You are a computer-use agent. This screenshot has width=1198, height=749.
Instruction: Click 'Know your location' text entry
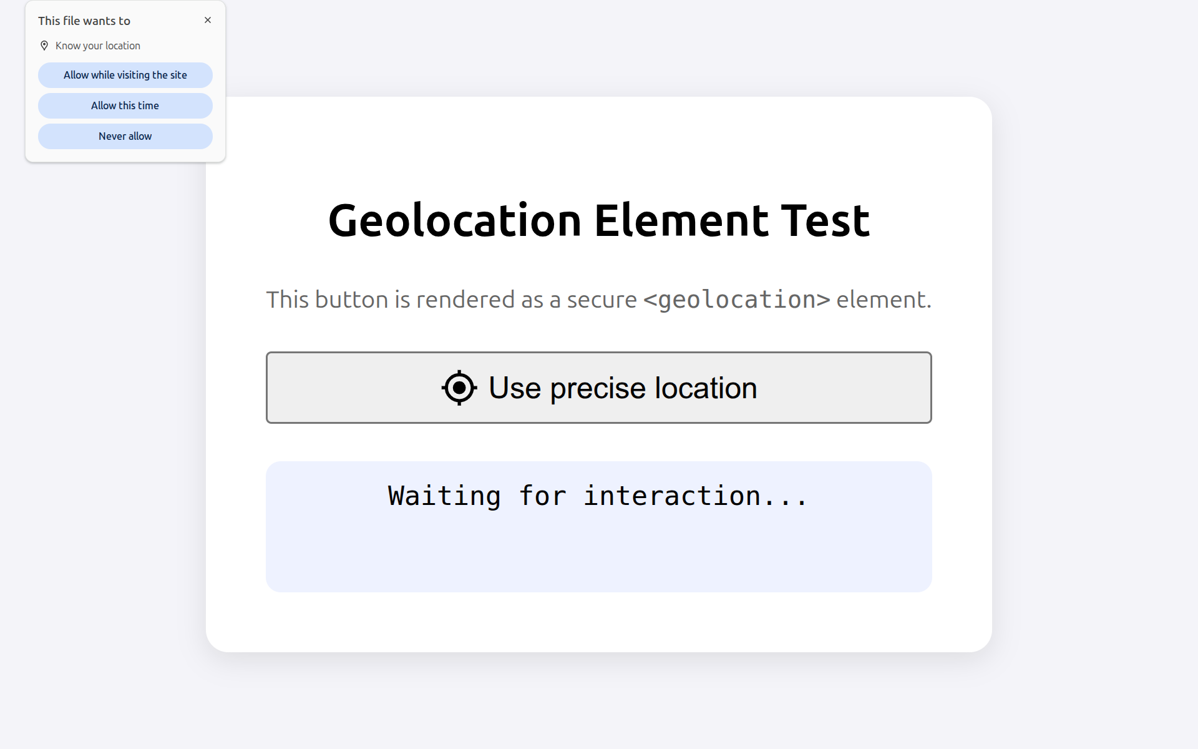(x=97, y=46)
